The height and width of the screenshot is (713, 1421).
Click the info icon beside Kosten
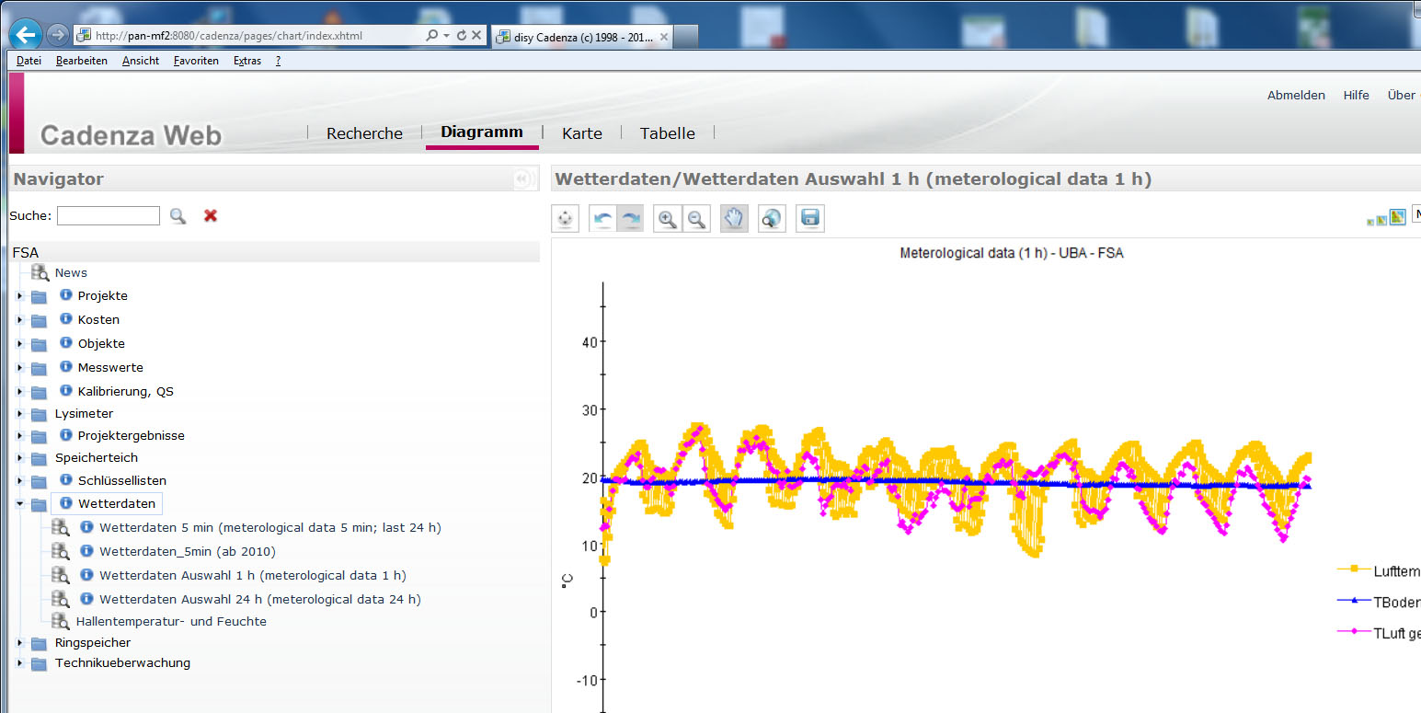tap(66, 319)
